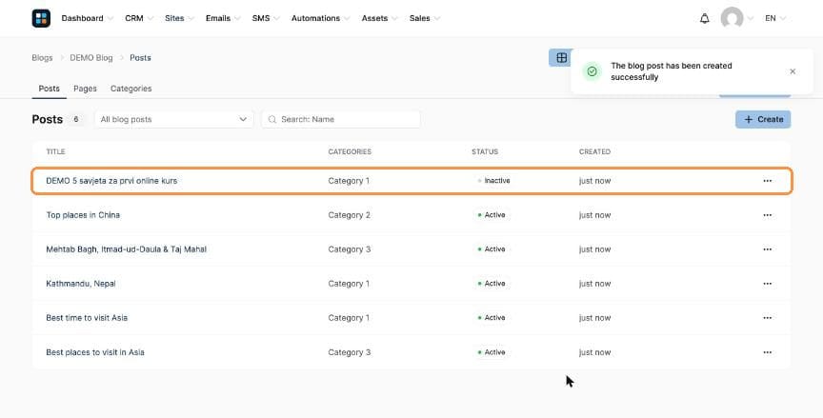Click the TITLE column header
The height and width of the screenshot is (418, 823).
coord(55,151)
